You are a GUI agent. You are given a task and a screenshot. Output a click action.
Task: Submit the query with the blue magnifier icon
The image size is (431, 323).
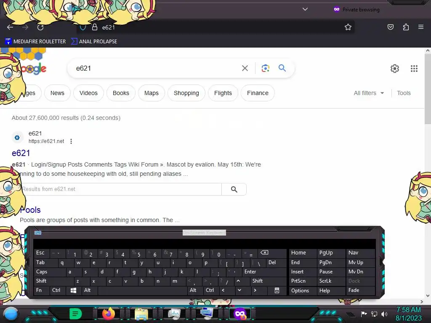click(x=282, y=68)
